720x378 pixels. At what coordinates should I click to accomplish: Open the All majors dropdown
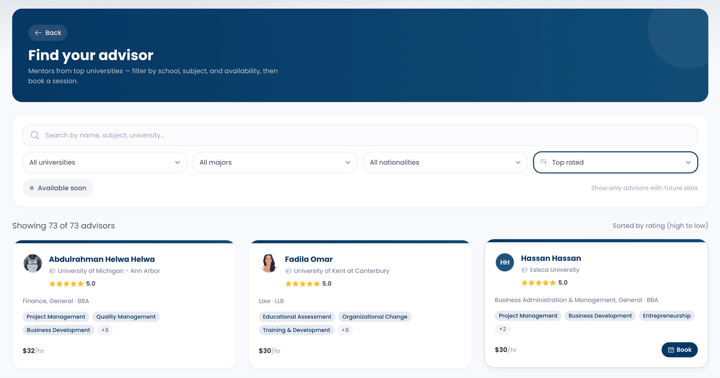(275, 162)
